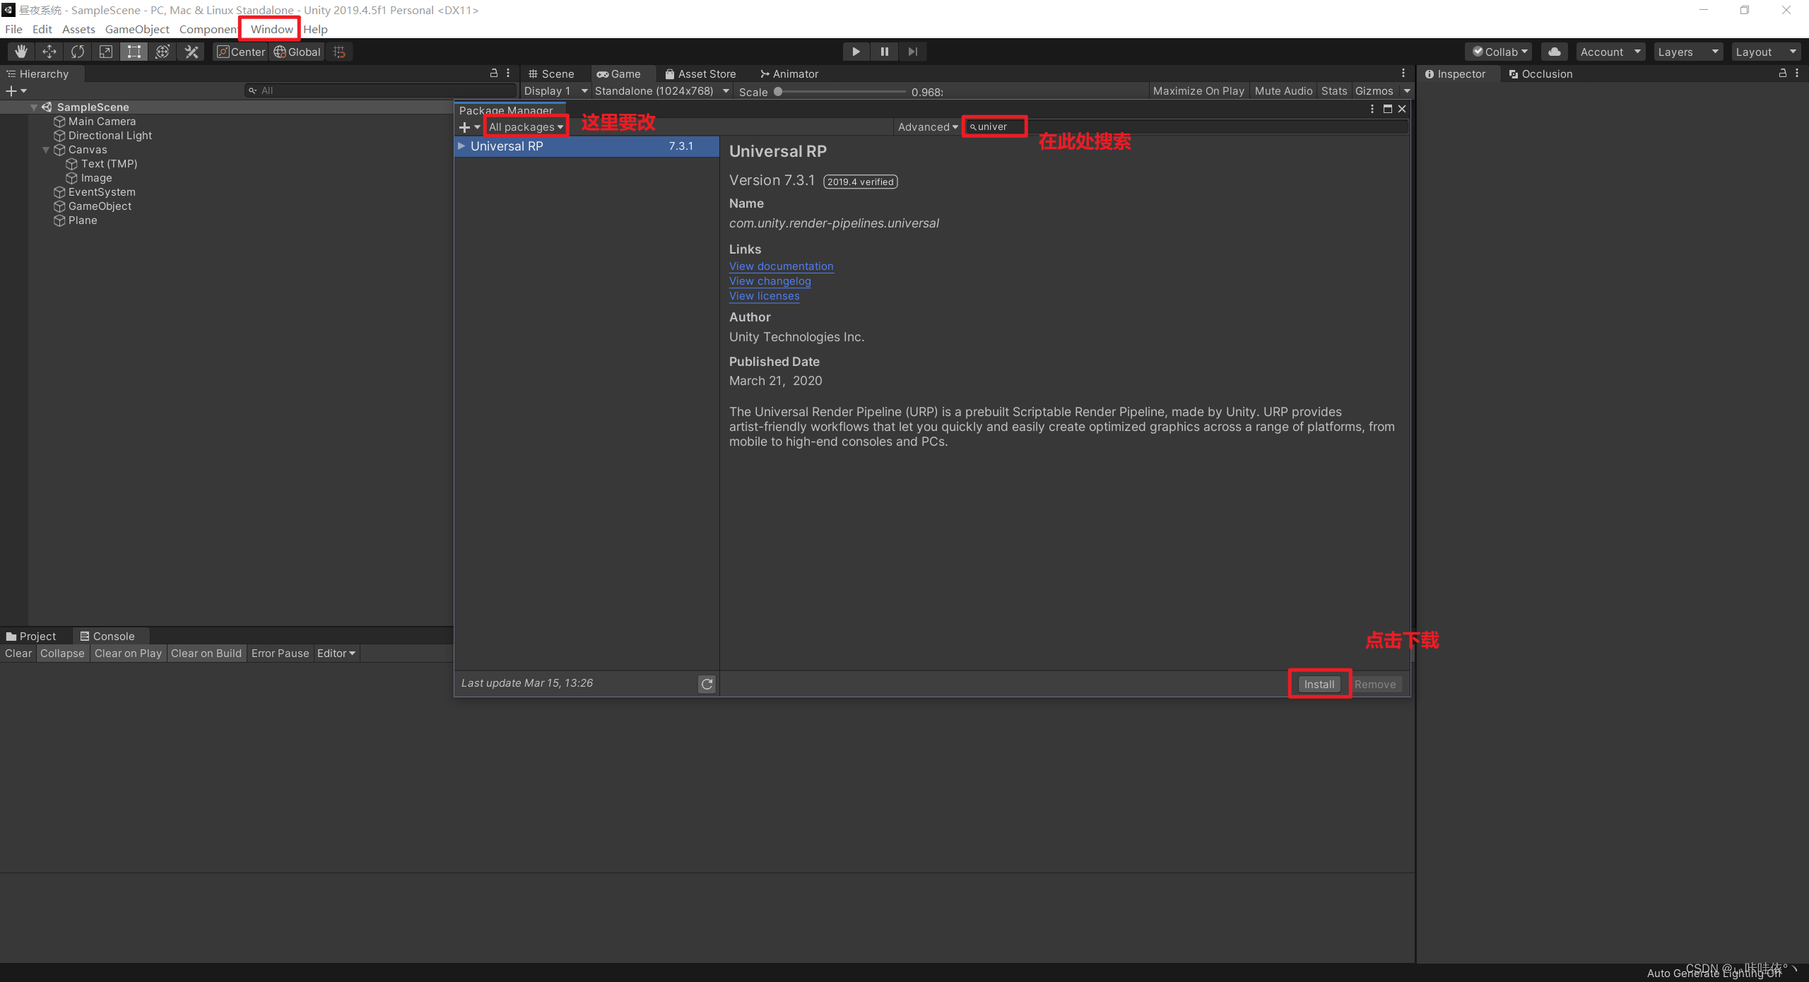This screenshot has height=982, width=1809.
Task: Refresh the package list
Action: point(707,684)
